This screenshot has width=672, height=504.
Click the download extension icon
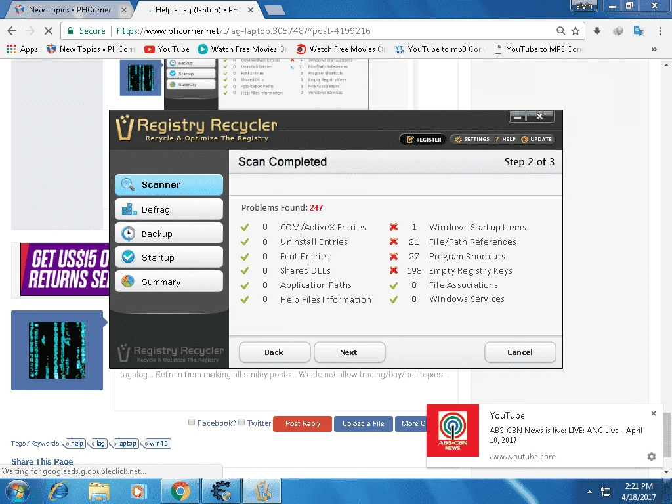[597, 31]
